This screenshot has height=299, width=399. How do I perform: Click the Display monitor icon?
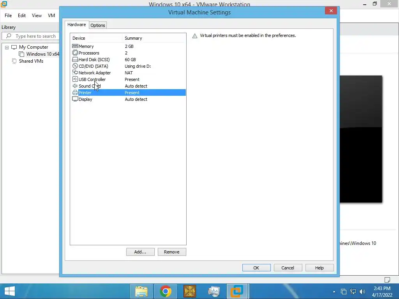pos(75,99)
